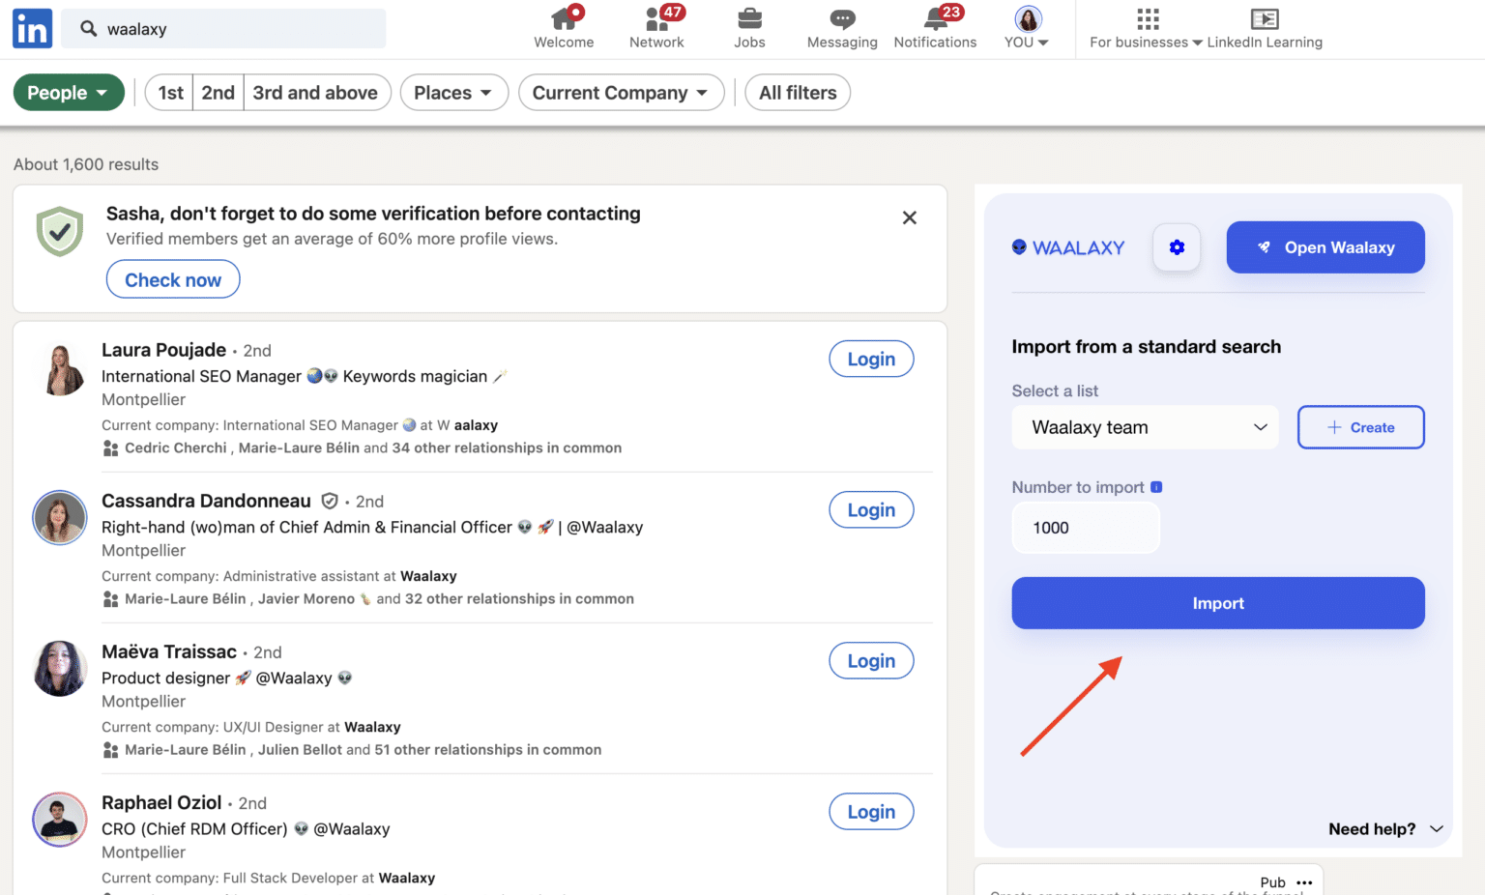Screen dimensions: 1485x895
Task: Expand the Need help section
Action: click(1385, 828)
